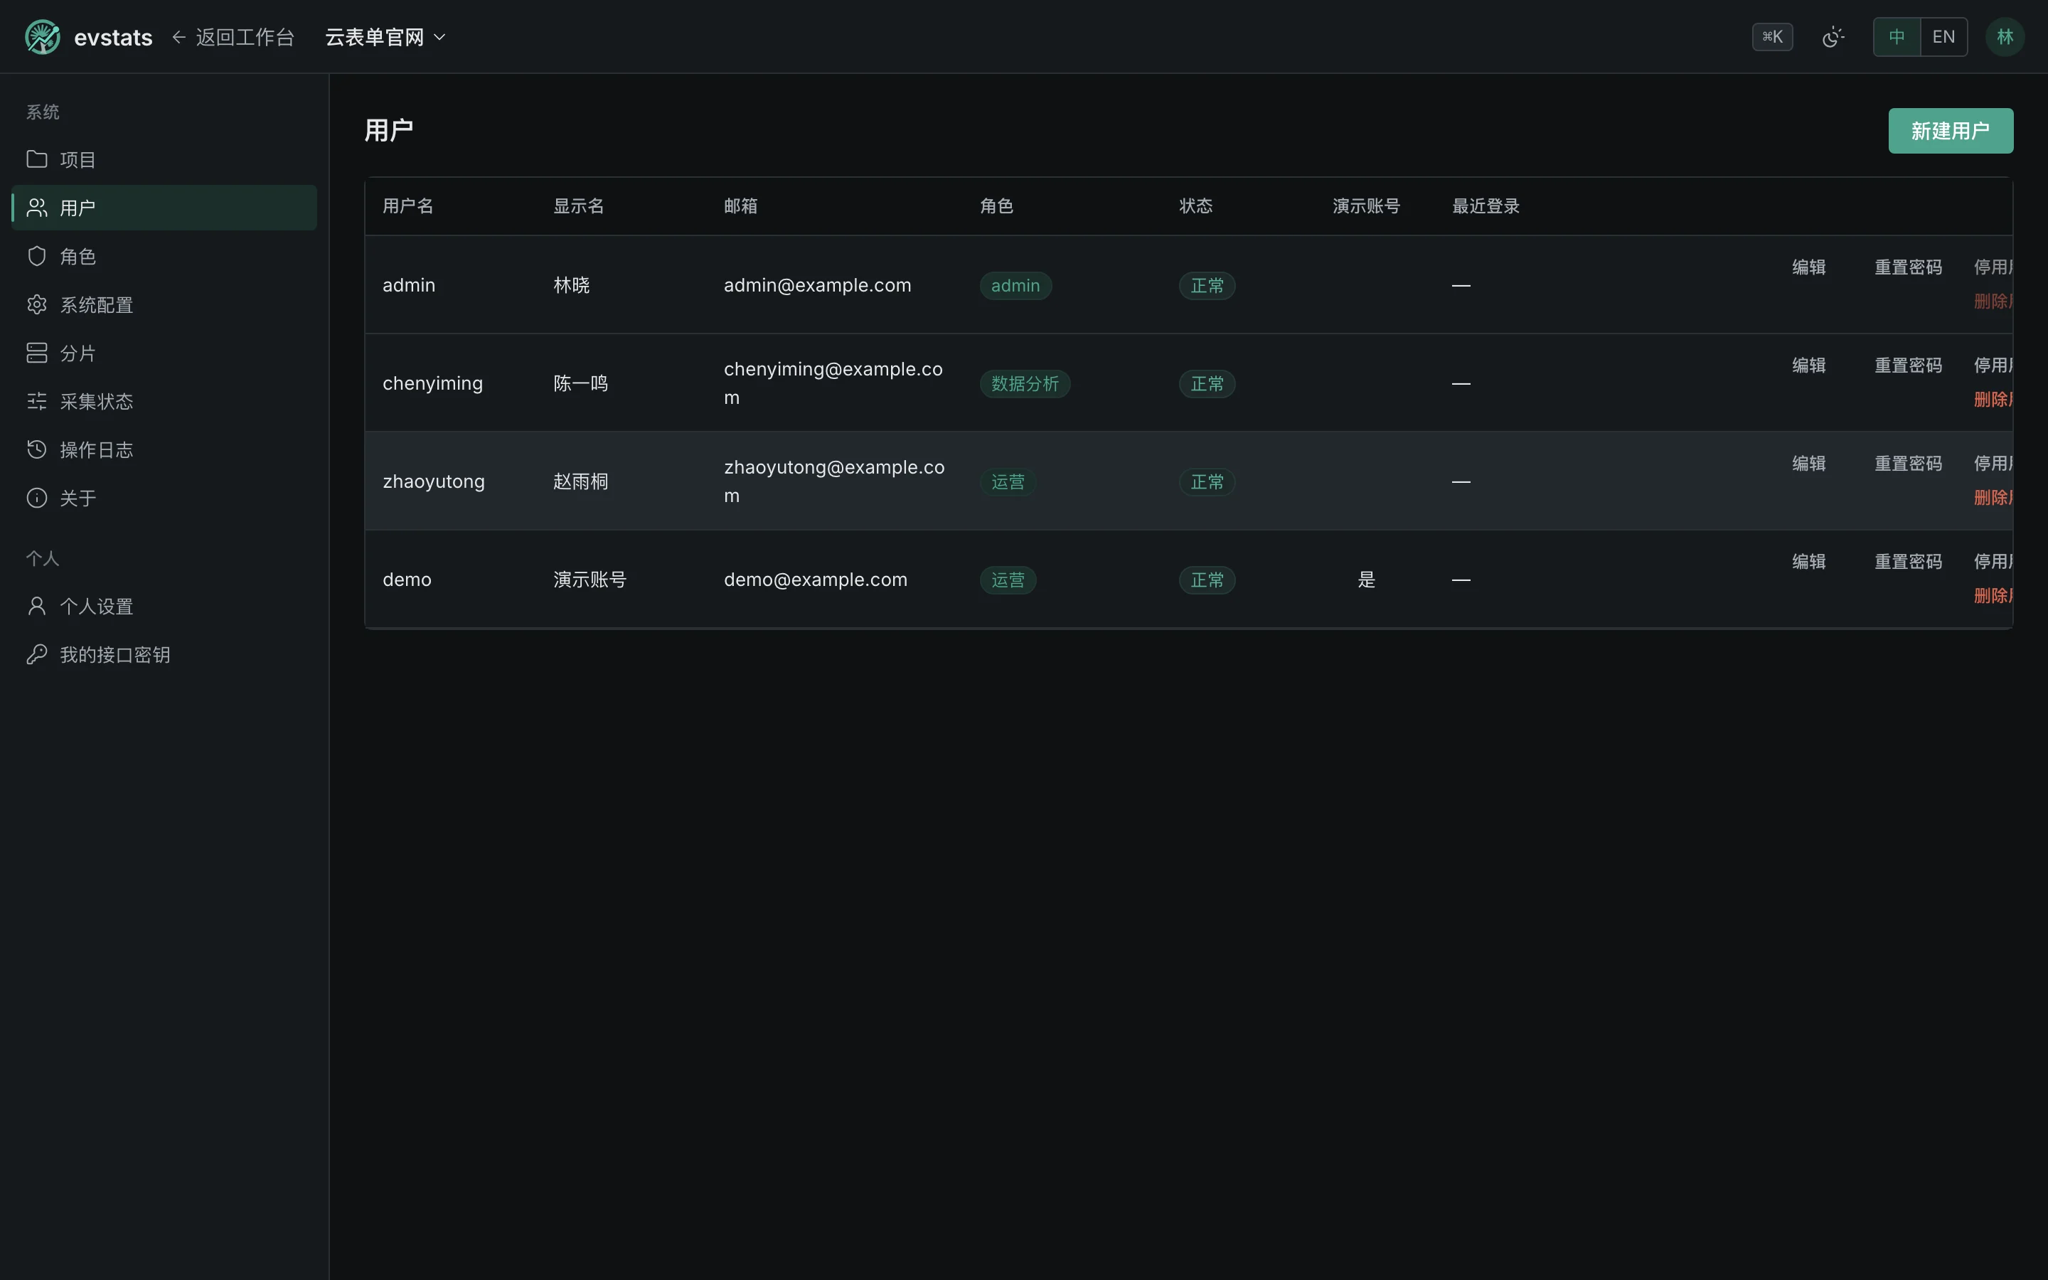Image resolution: width=2048 pixels, height=1280 pixels.
Task: Expand the 云表单官网 project dropdown
Action: [386, 37]
